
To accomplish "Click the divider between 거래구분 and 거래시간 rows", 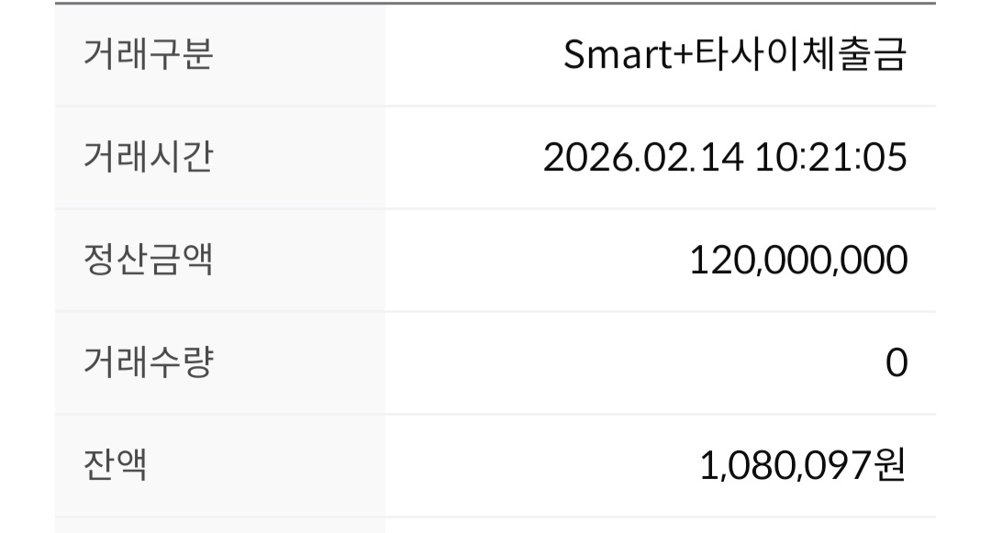I will 495,106.
